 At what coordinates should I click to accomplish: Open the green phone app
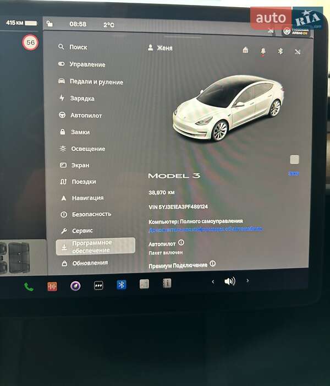(x=29, y=287)
